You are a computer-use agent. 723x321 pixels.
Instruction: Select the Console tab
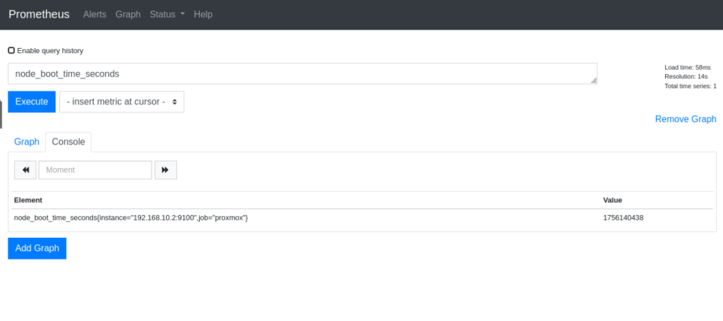pyautogui.click(x=68, y=142)
